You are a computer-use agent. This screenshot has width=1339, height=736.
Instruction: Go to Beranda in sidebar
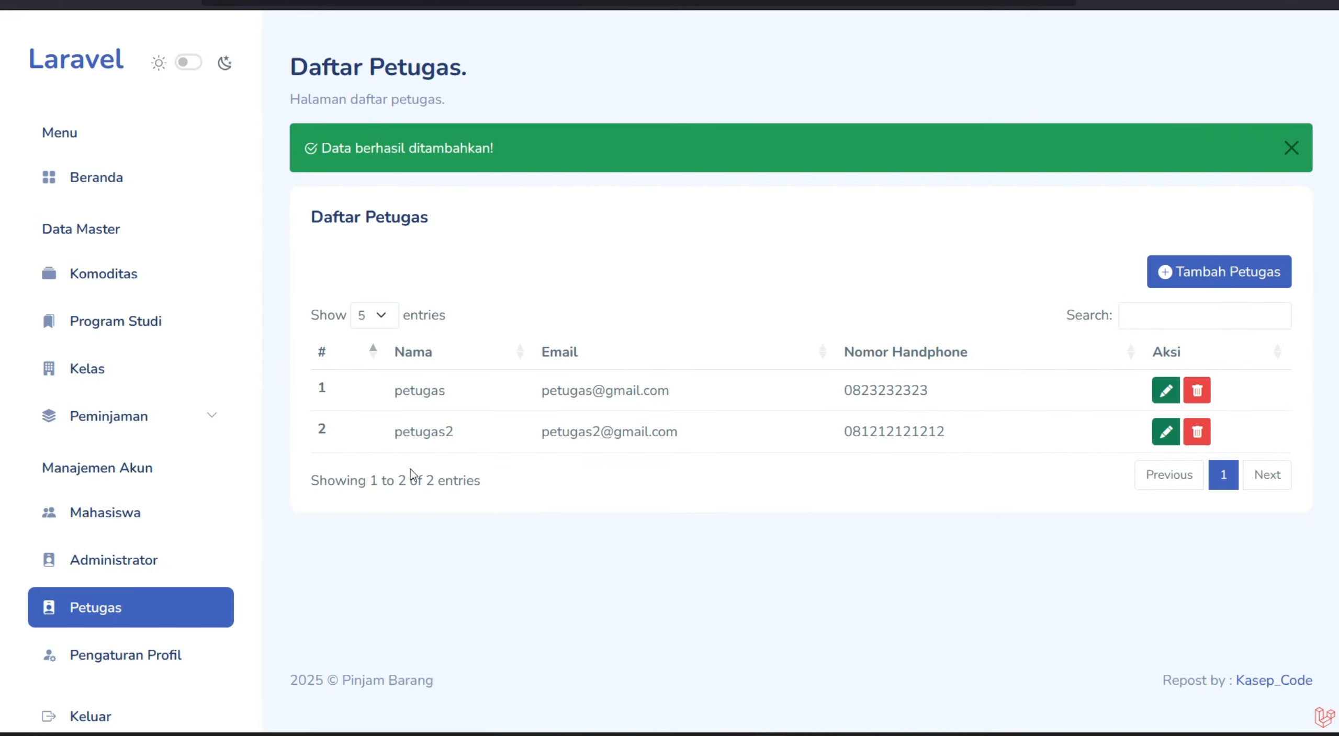(x=130, y=177)
